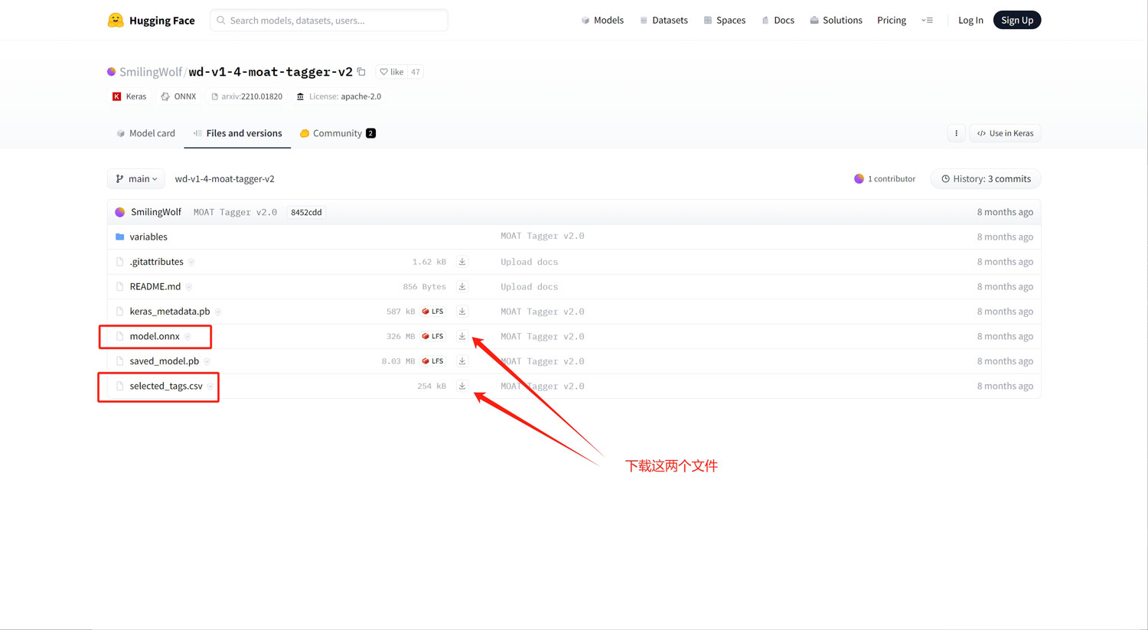Open the variables folder icon

[119, 237]
